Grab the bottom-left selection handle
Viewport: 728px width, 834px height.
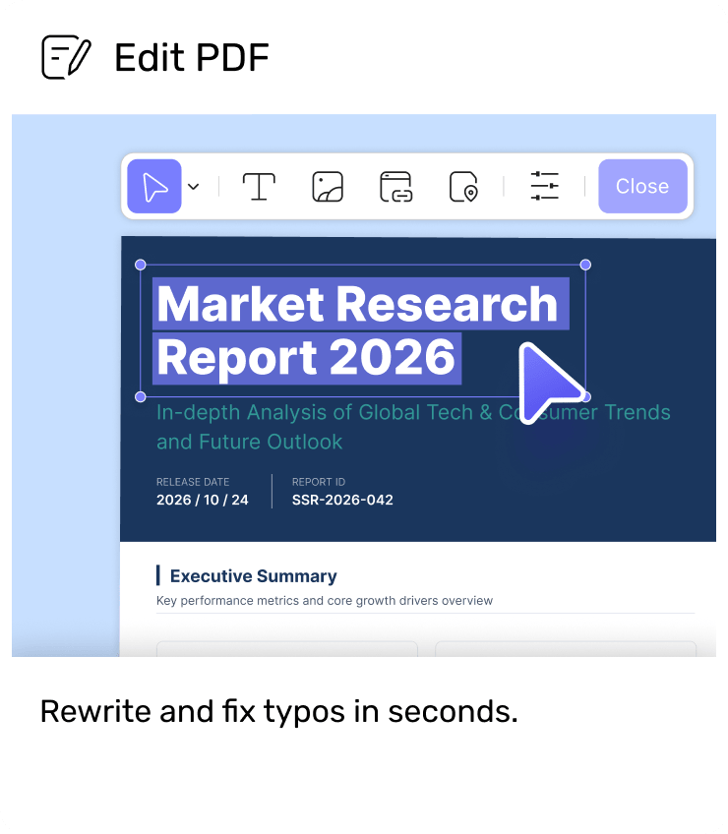[141, 396]
